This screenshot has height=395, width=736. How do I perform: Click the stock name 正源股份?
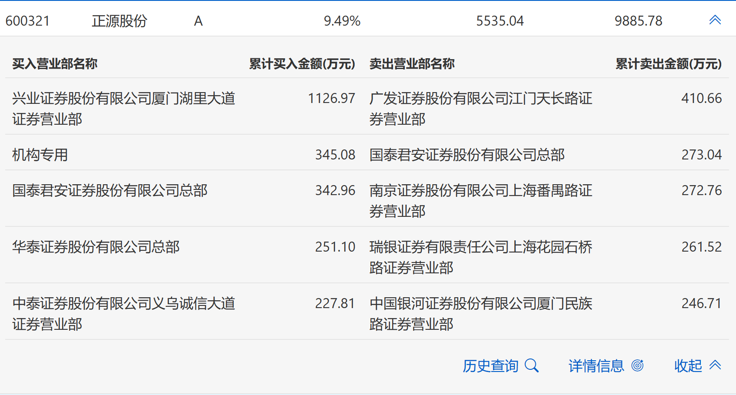pos(120,21)
